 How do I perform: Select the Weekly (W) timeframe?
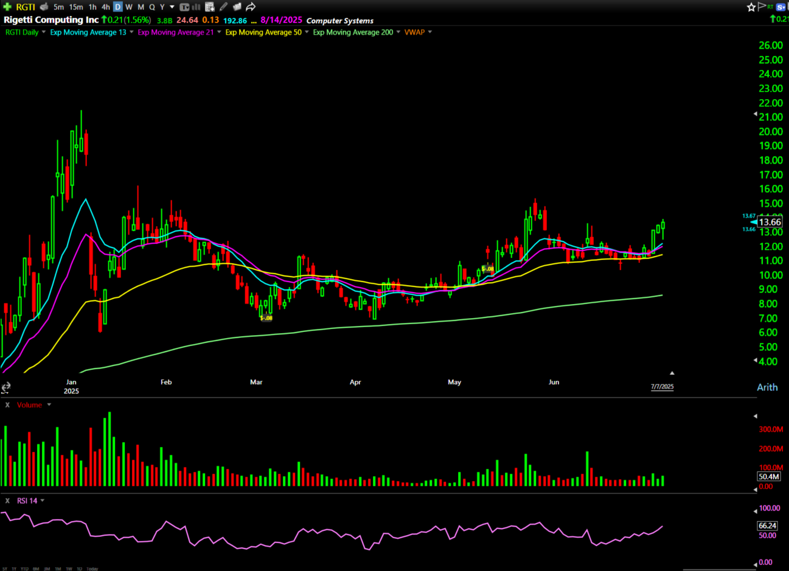[129, 7]
